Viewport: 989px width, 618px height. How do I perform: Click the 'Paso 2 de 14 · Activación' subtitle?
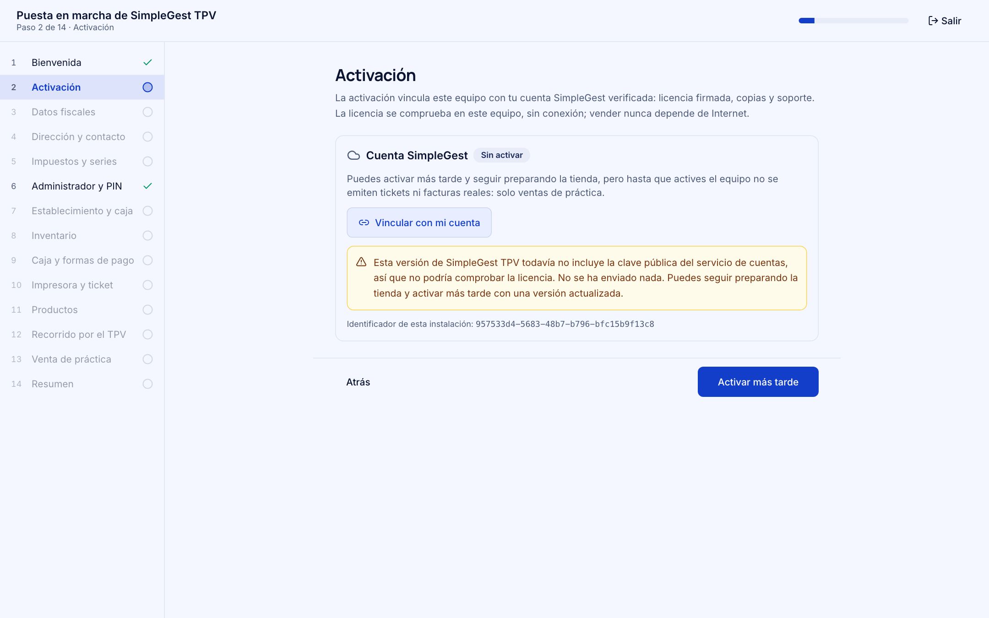pos(65,27)
